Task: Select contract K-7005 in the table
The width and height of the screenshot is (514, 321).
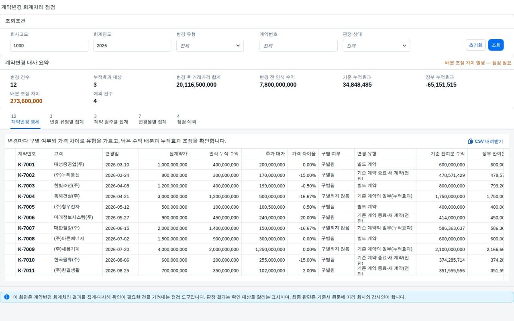Action: (27, 207)
